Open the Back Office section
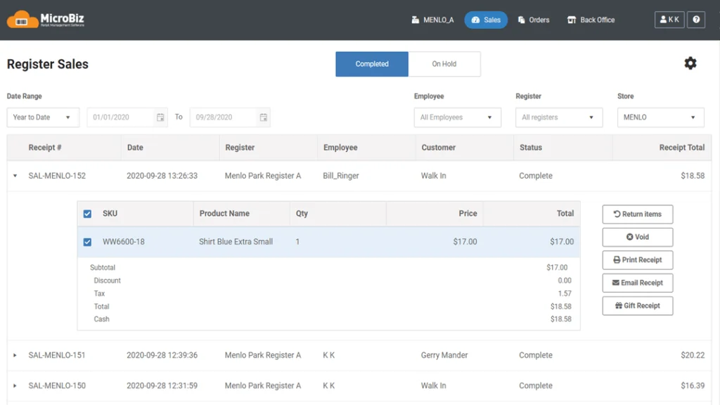720x405 pixels. (591, 20)
